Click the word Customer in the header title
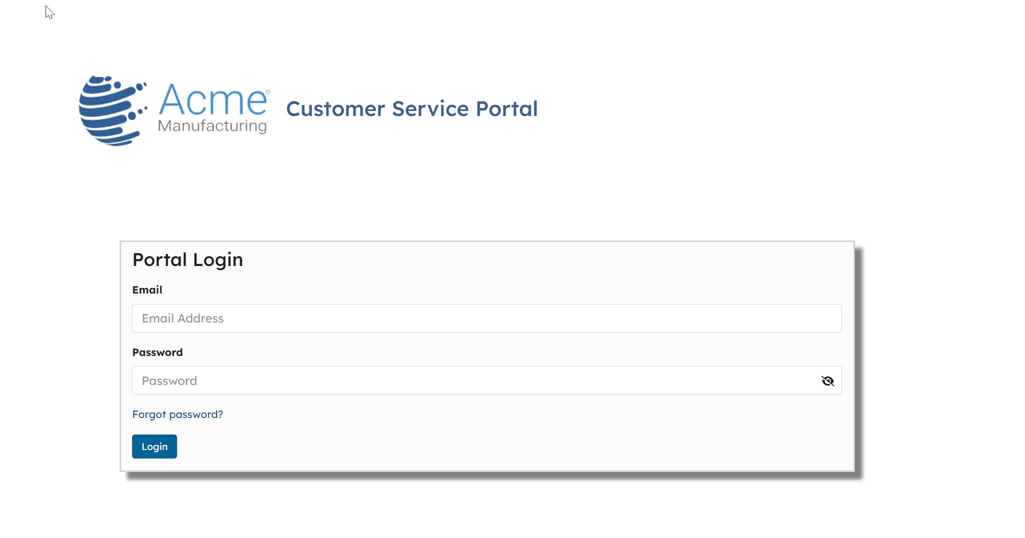 [x=336, y=109]
